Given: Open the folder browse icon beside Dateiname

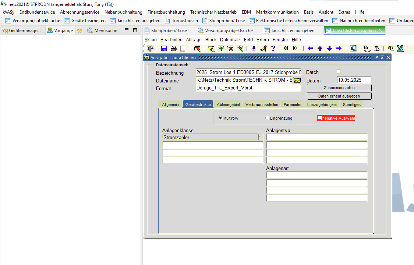Looking at the screenshot, I should (297, 80).
